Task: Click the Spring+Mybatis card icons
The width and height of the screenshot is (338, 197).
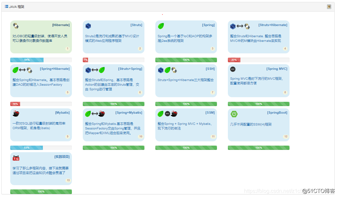Action: [x=95, y=114]
